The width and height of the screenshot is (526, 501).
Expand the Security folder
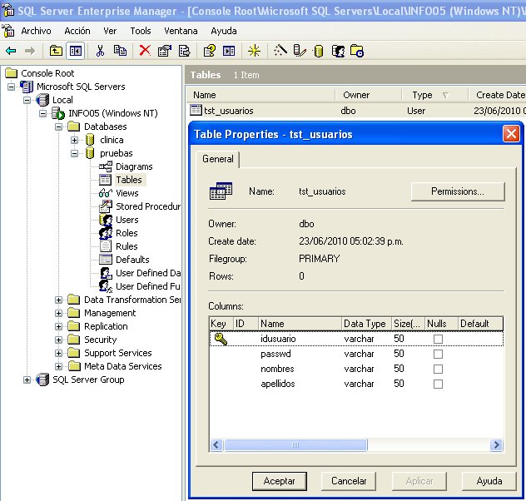point(58,340)
